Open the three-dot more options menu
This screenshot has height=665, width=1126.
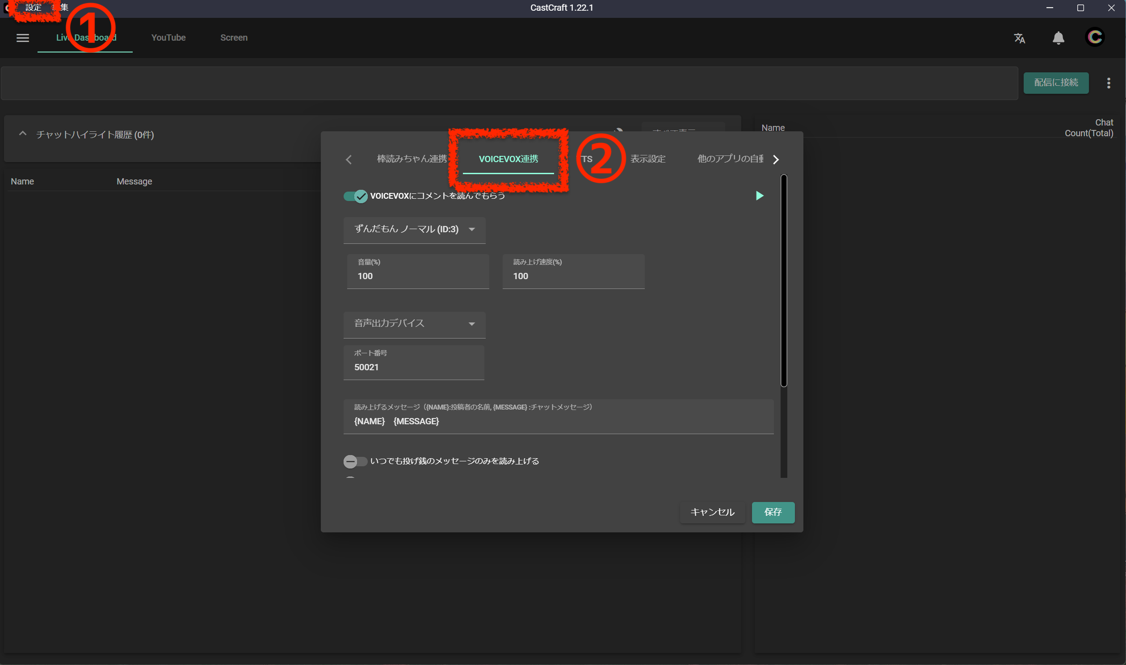[x=1109, y=83]
